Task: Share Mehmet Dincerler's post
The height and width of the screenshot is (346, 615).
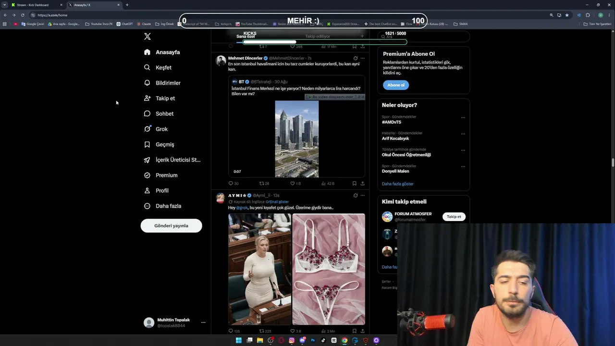Action: tap(362, 183)
